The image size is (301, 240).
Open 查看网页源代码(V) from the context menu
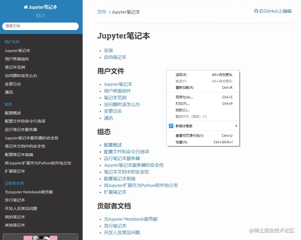tap(203, 136)
